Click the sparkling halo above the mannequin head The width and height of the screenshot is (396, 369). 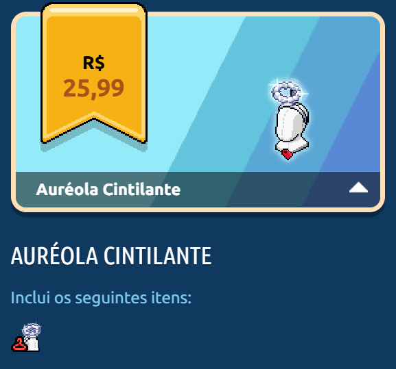pyautogui.click(x=286, y=92)
